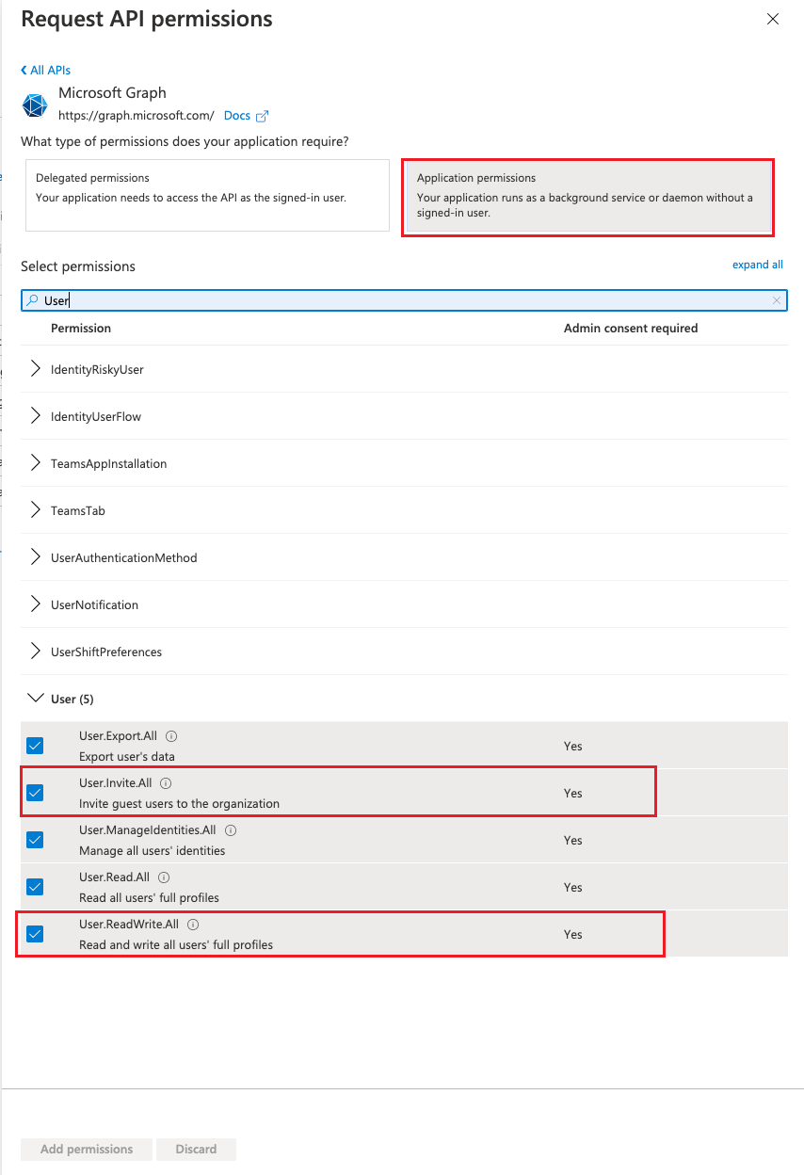Select the Application permissions option
This screenshot has width=804, height=1175.
pos(587,197)
